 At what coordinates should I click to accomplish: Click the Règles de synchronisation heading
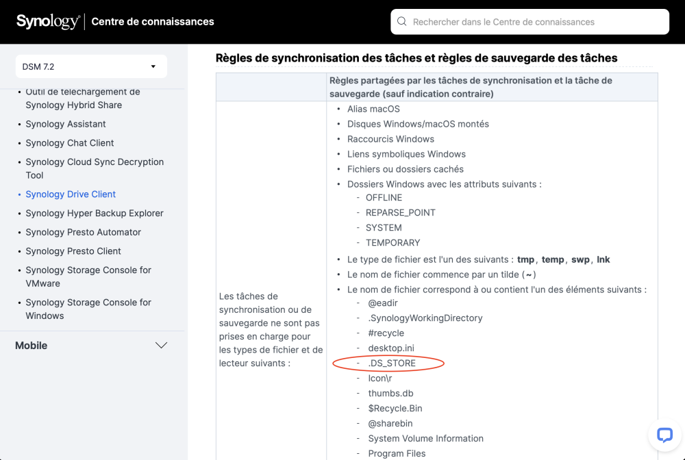point(416,58)
